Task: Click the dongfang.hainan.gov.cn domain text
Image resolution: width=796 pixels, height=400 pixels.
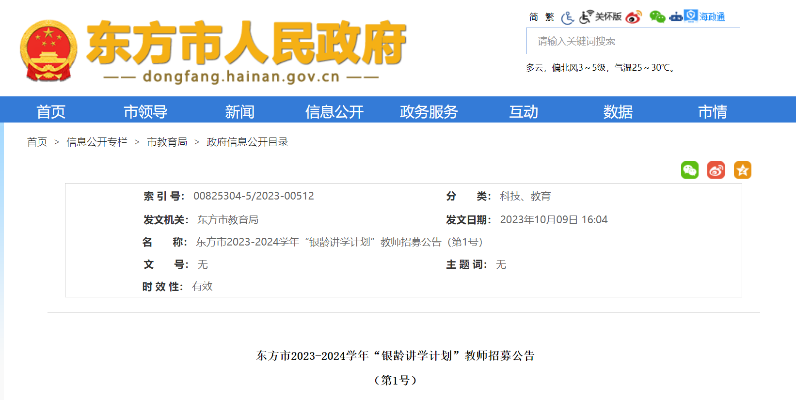Action: point(241,77)
